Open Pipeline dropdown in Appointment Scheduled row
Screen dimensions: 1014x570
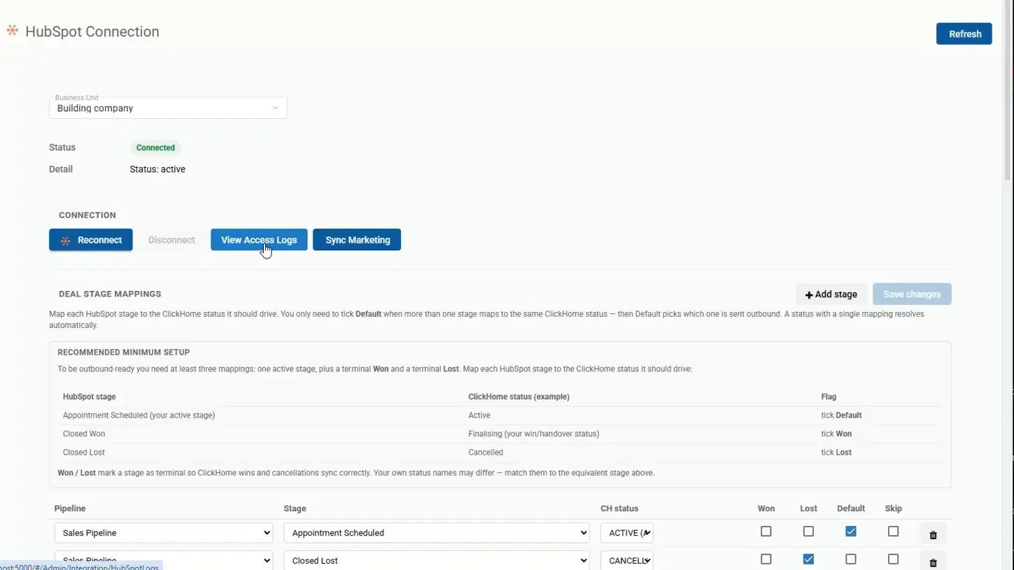pyautogui.click(x=164, y=533)
